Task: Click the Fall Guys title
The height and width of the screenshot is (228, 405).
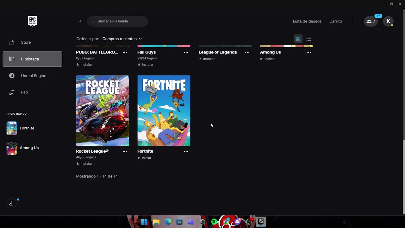Action: click(146, 52)
